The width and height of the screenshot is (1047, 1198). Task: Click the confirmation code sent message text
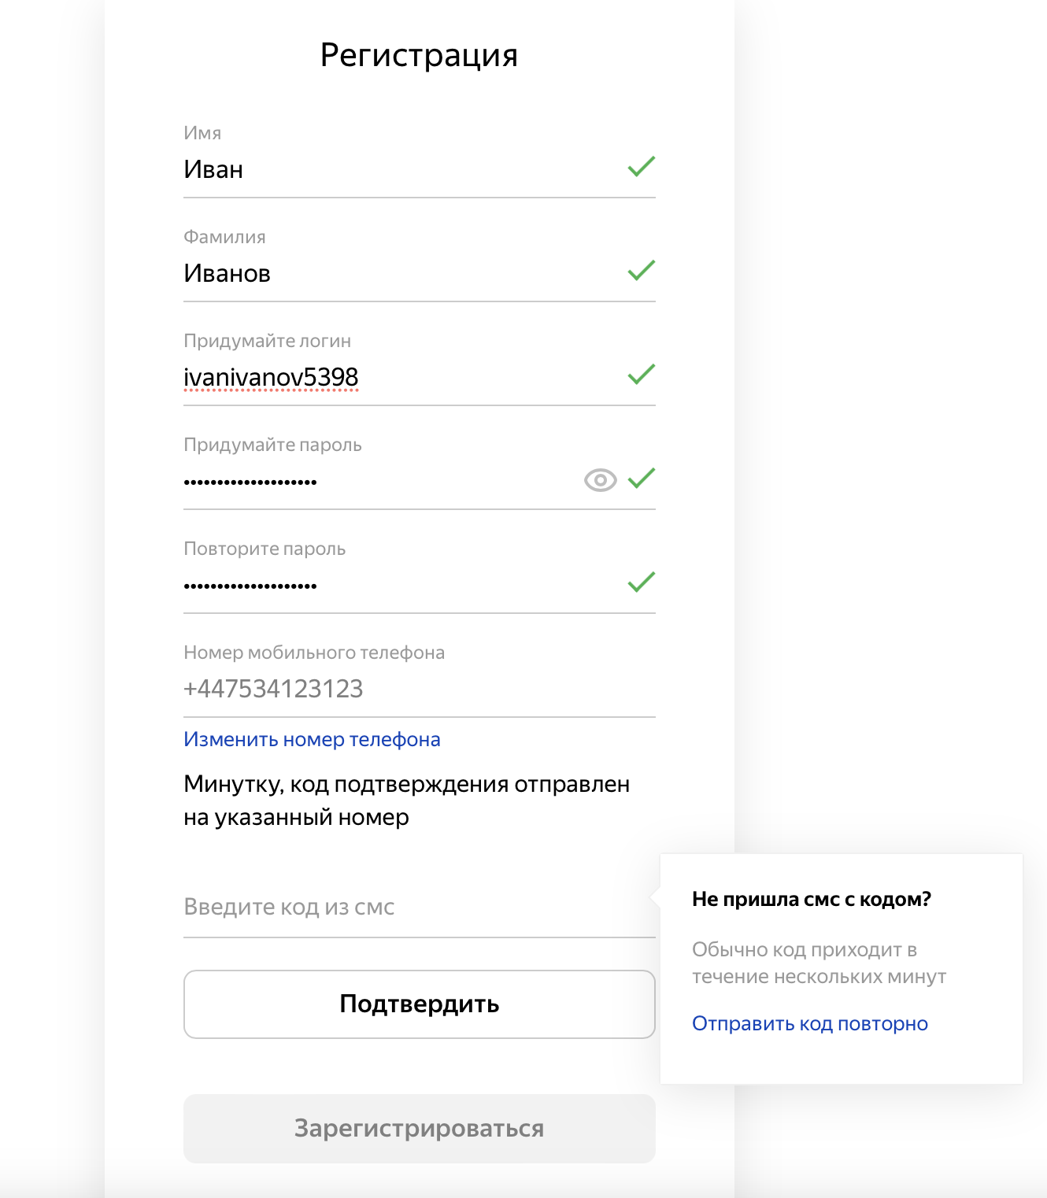pos(406,801)
